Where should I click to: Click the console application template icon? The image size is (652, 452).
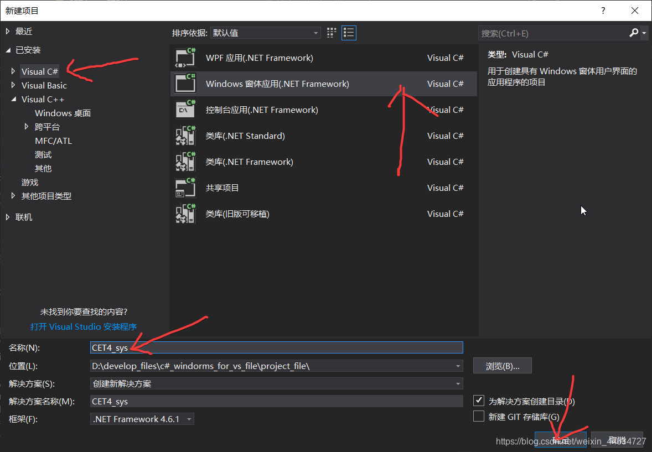click(185, 110)
